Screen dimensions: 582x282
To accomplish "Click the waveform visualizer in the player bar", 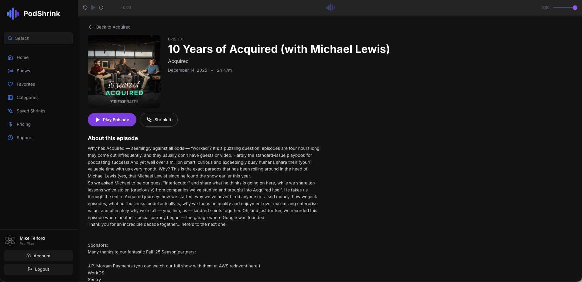I will point(330,7).
